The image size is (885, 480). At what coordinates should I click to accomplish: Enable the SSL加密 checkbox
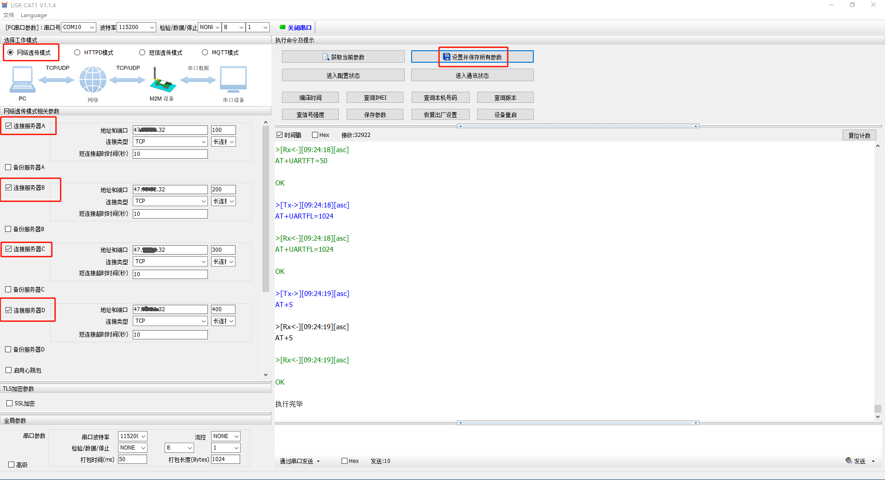click(x=10, y=403)
